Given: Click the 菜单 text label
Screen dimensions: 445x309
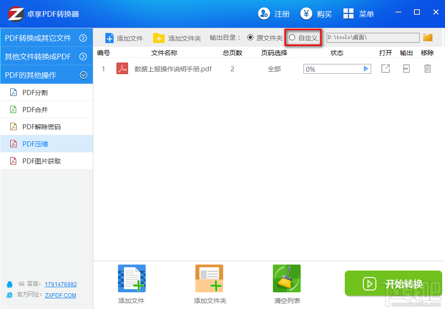Looking at the screenshot, I should click(x=367, y=14).
